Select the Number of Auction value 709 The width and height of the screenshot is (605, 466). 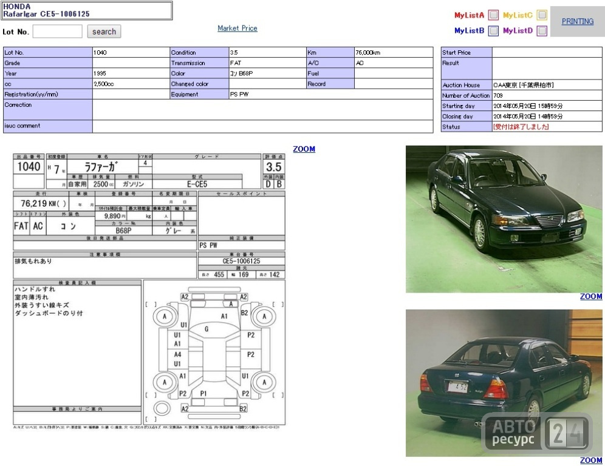(497, 95)
